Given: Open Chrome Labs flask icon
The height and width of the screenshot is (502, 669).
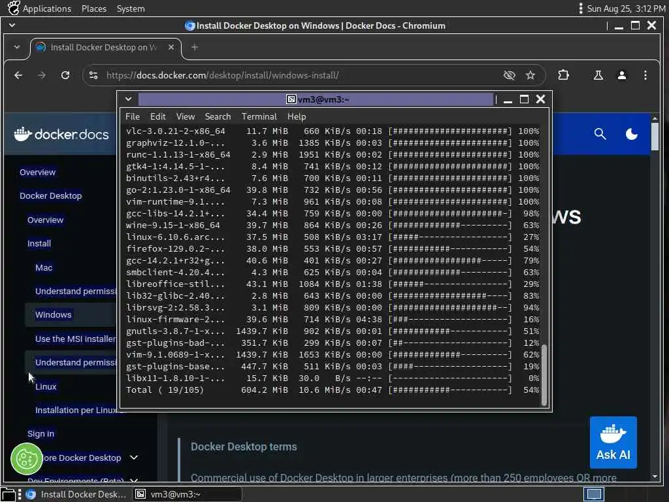Looking at the screenshot, I should tap(598, 75).
